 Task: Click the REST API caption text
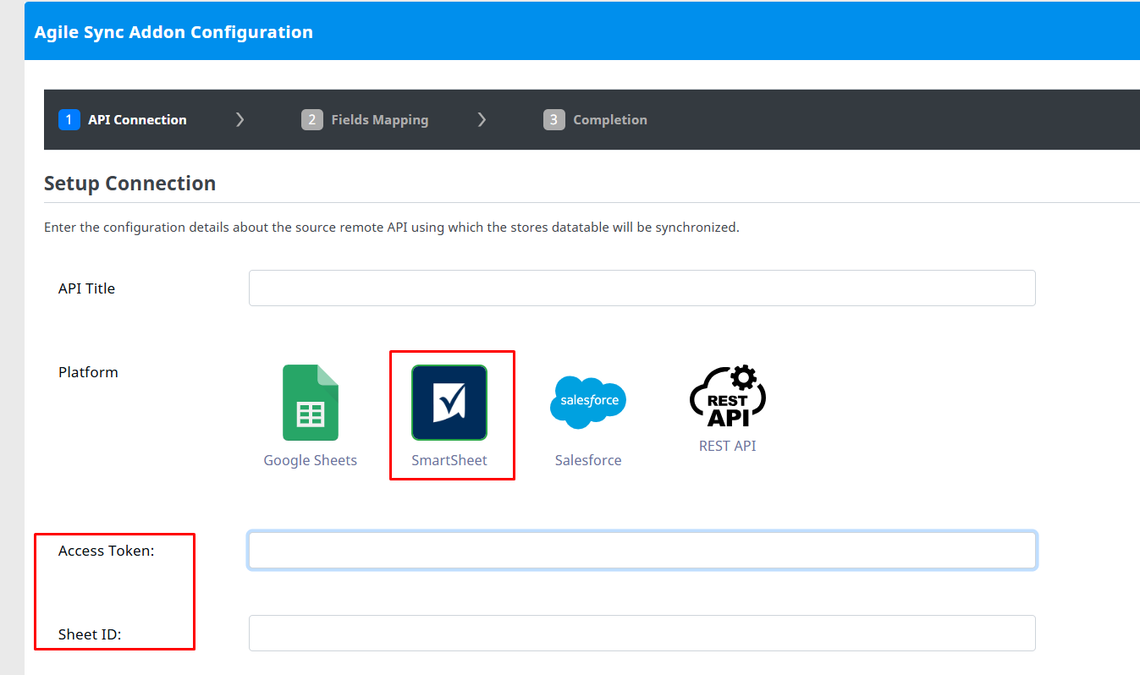(x=728, y=446)
